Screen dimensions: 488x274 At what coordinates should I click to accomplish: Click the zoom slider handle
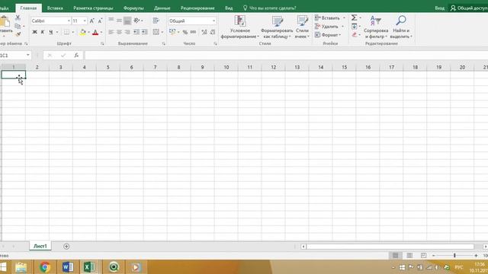[x=454, y=256]
